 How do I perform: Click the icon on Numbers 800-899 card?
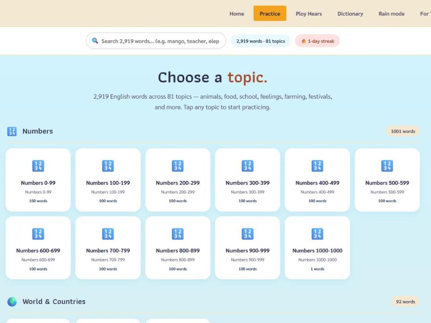(x=178, y=234)
